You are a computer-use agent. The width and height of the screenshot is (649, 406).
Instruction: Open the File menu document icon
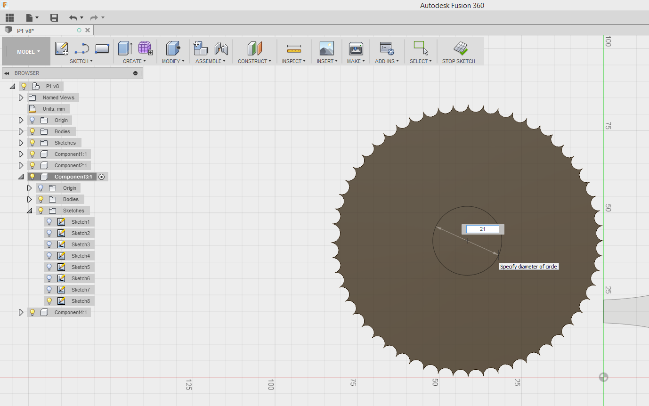[30, 18]
